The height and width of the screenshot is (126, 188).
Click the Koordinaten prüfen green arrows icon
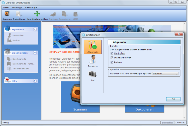point(37,14)
